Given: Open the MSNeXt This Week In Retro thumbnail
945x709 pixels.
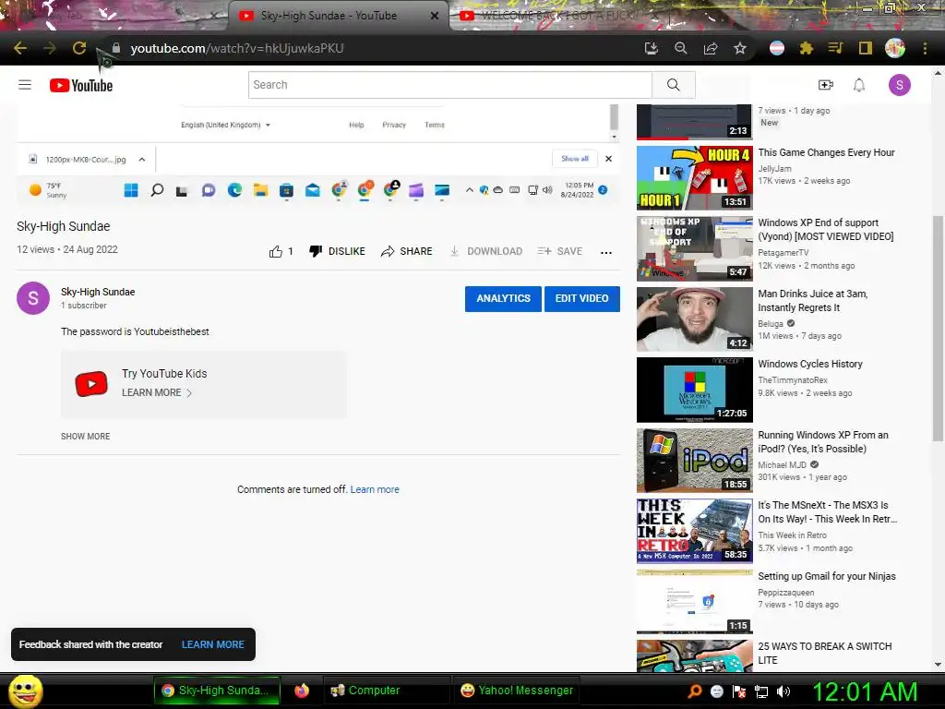Looking at the screenshot, I should click(x=694, y=531).
